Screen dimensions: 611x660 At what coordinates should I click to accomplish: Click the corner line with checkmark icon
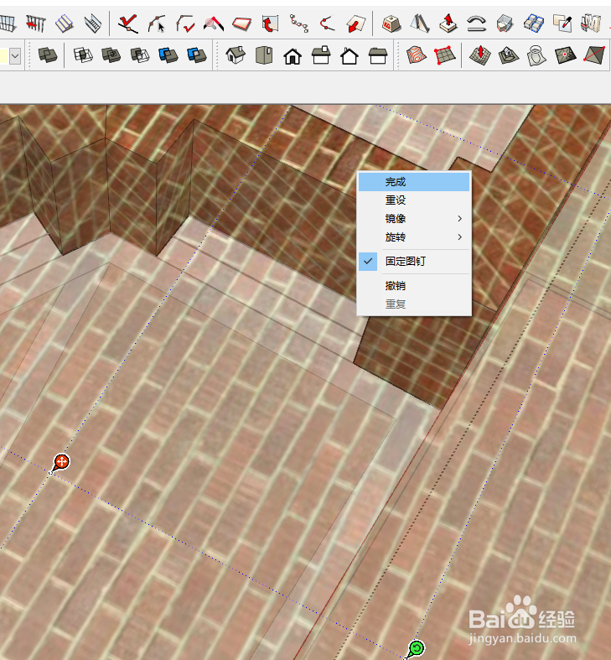[185, 24]
